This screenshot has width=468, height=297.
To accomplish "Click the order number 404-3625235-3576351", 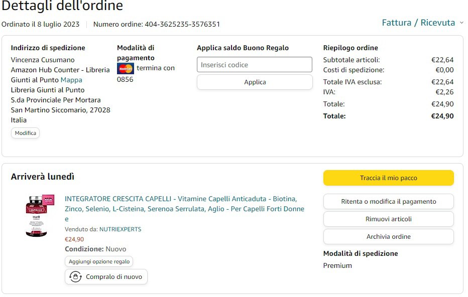I will [182, 24].
